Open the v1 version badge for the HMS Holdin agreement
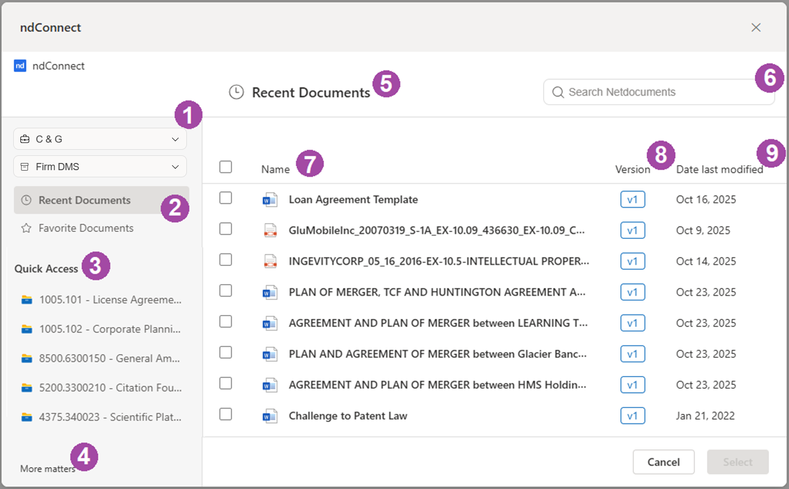The width and height of the screenshot is (789, 489). click(x=632, y=384)
